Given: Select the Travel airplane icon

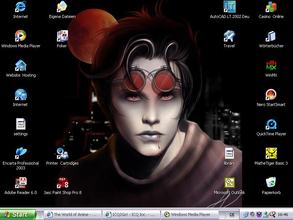Looking at the screenshot, I should tap(230, 36).
